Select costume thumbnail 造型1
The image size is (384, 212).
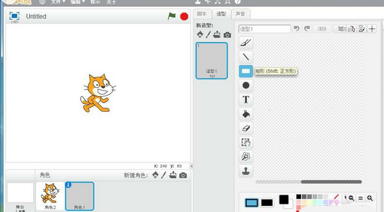coord(212,61)
